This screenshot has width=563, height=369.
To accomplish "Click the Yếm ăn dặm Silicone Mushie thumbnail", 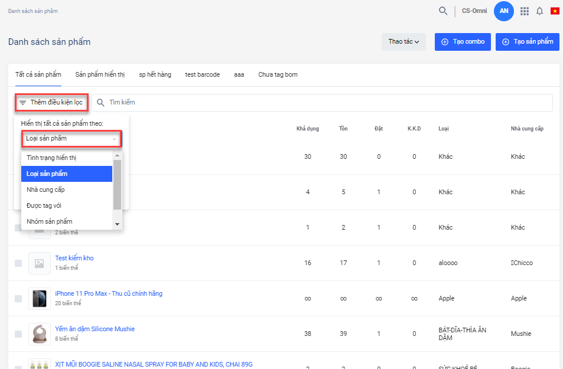I will [39, 334].
